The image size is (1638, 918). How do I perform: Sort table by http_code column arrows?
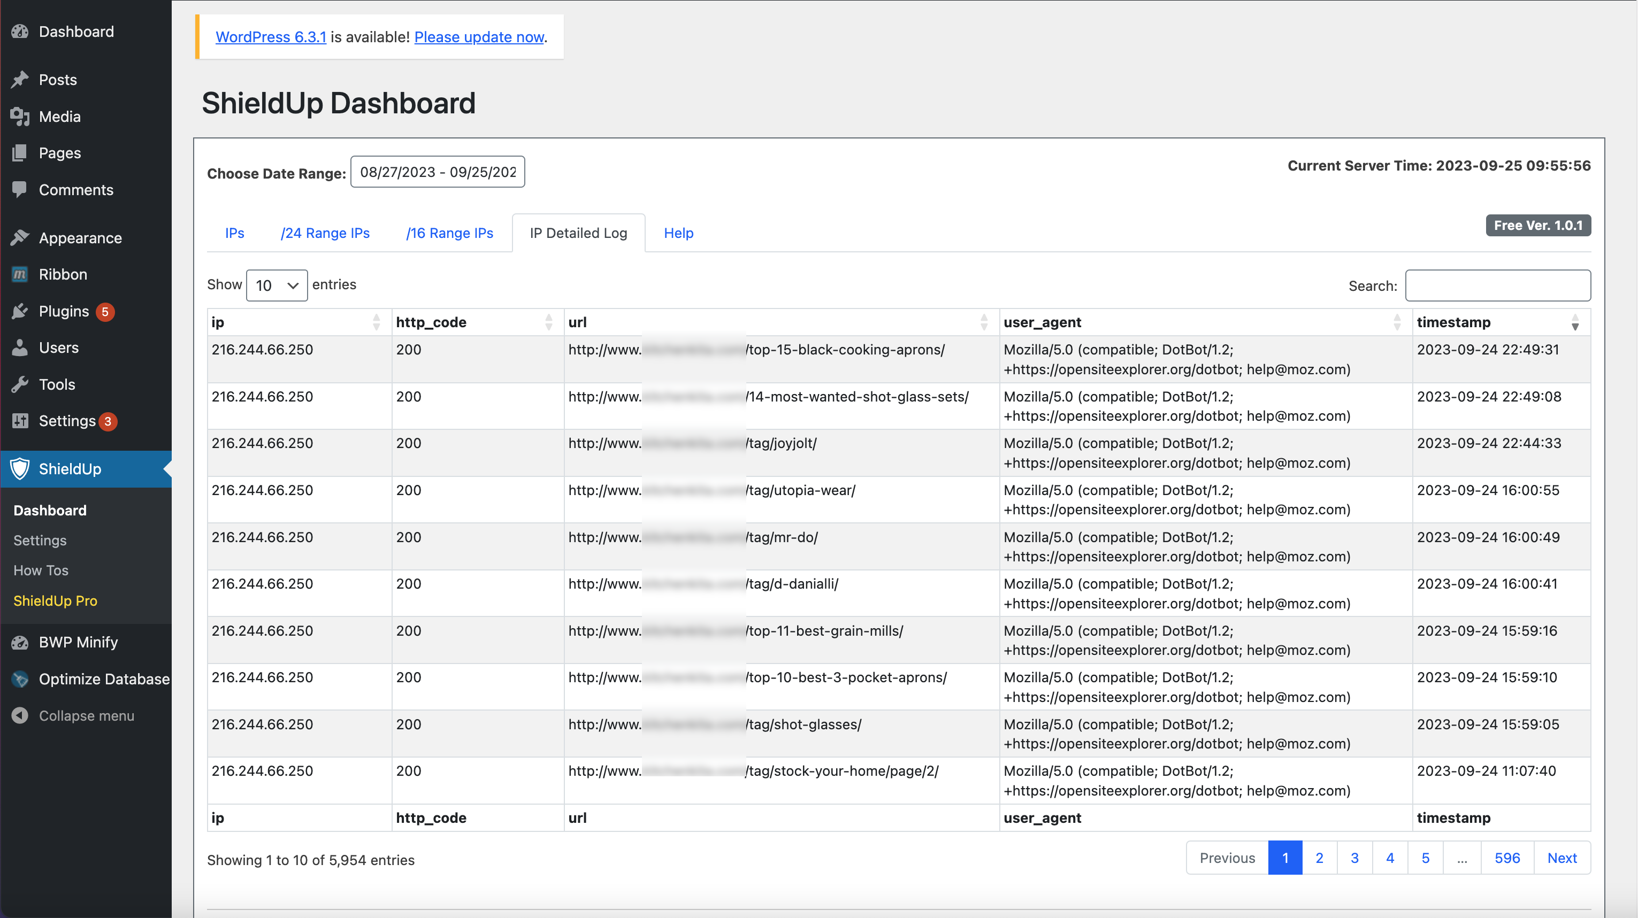click(549, 322)
